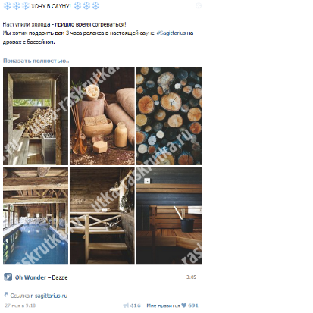Click the 3:05 track duration
Viewport: 313px width, 313px height.
191,277
